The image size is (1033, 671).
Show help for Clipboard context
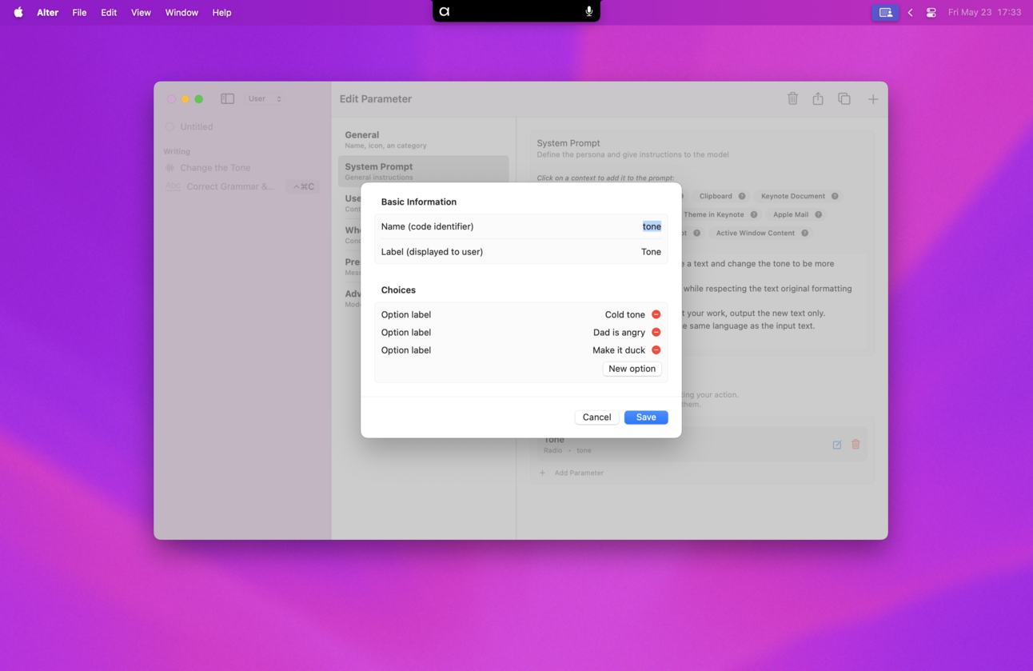[742, 196]
